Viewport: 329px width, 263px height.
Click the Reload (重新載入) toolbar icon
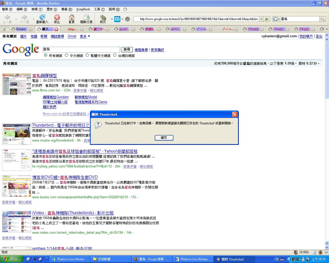click(42, 17)
